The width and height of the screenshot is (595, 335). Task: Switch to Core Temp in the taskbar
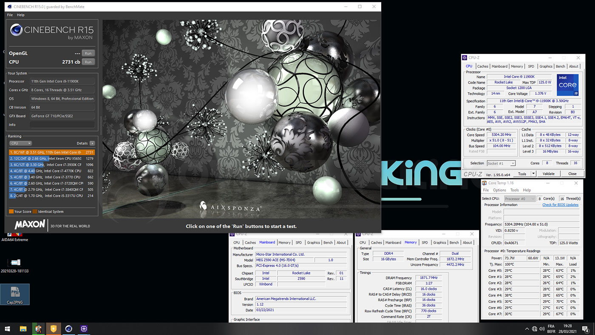pyautogui.click(x=38, y=329)
